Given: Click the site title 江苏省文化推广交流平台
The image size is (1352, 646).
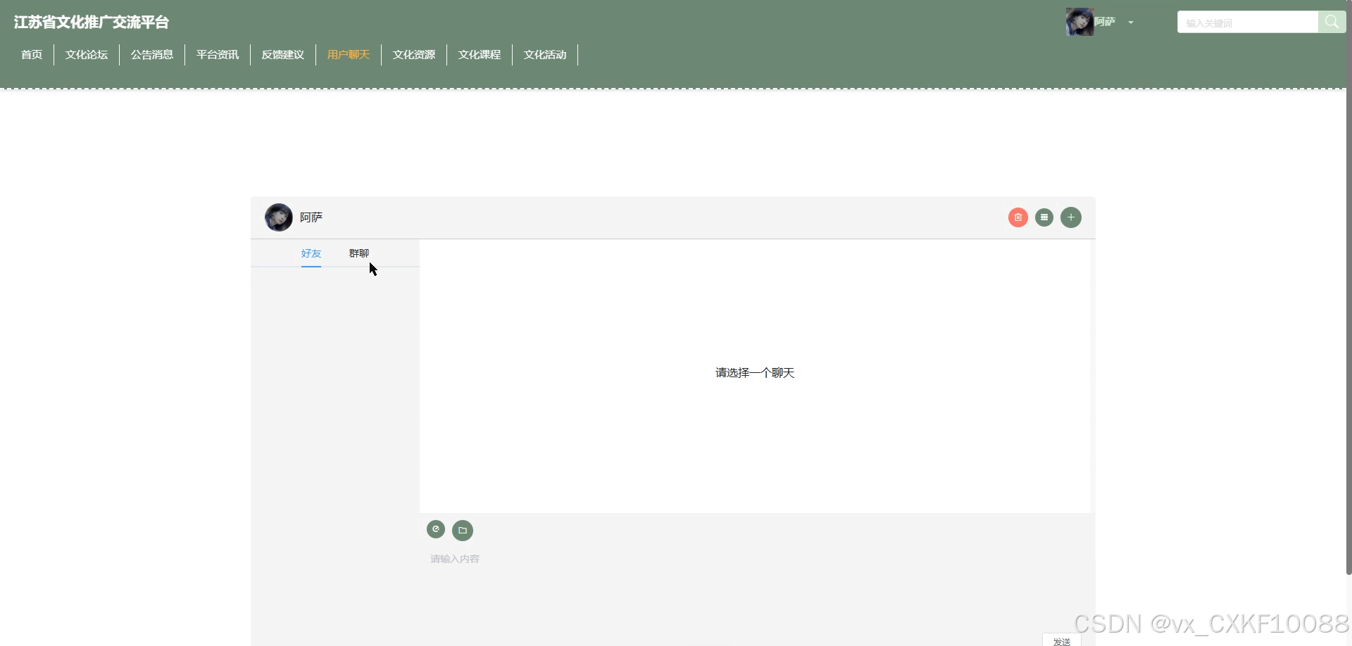Looking at the screenshot, I should click(92, 23).
